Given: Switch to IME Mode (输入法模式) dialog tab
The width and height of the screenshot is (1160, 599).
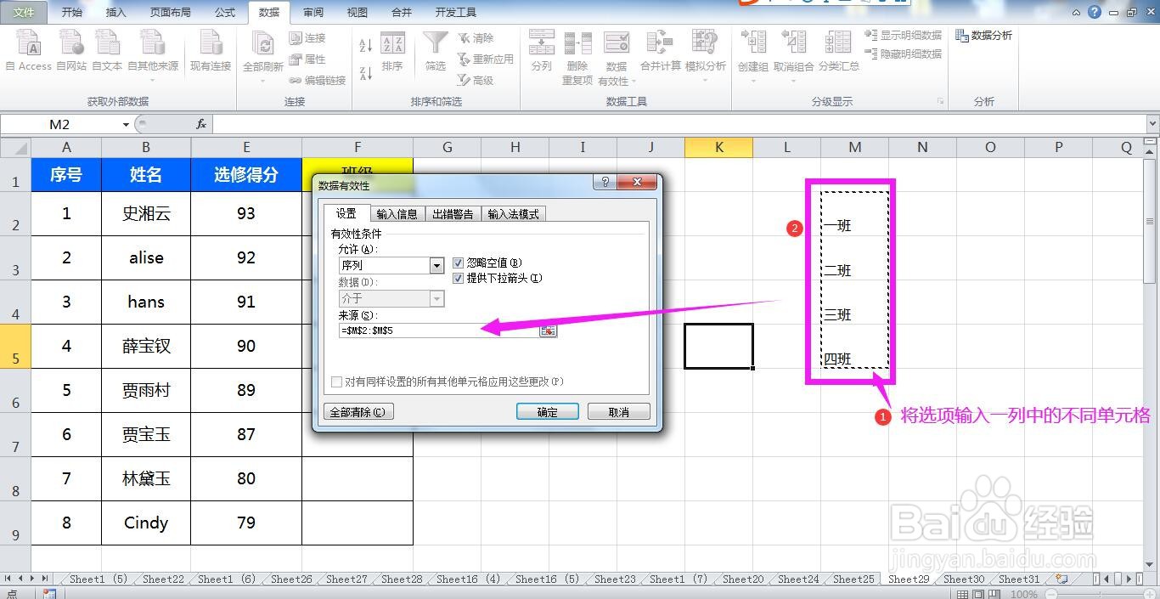Looking at the screenshot, I should (514, 214).
